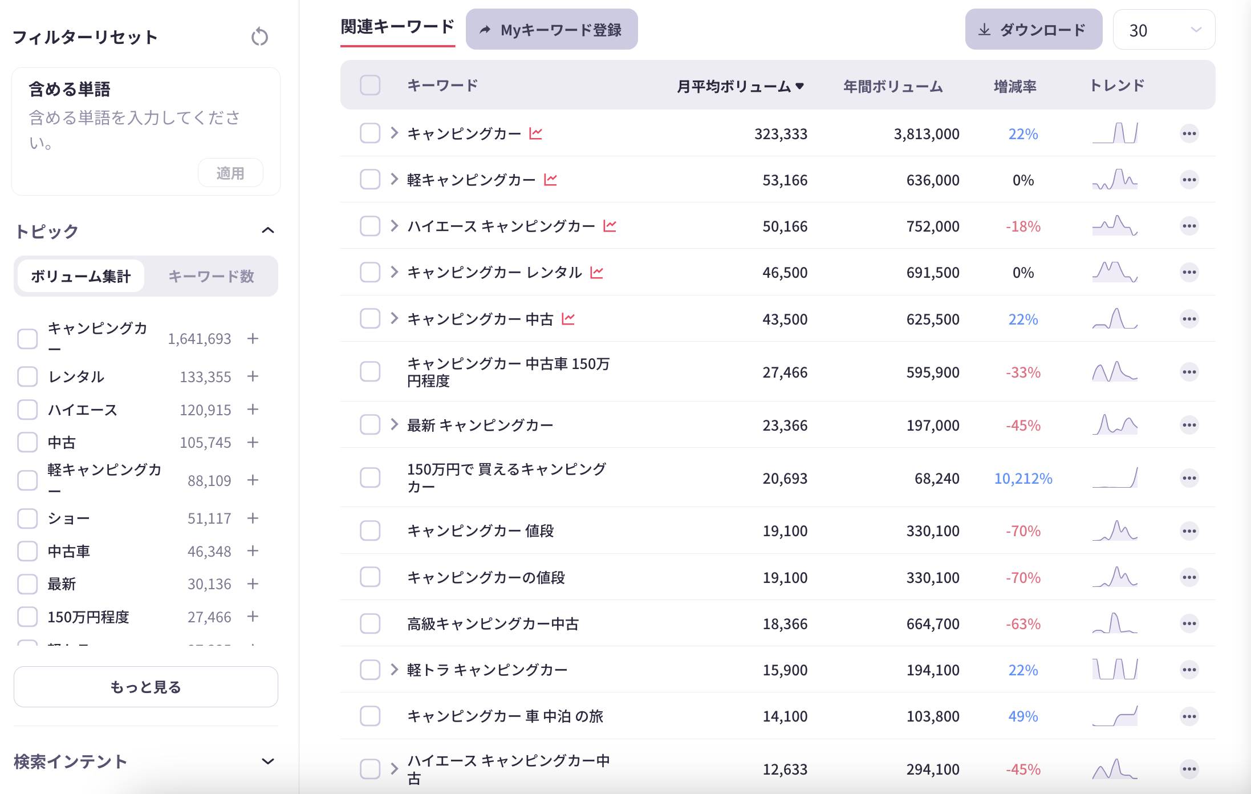Click the filter reset icon

261,36
